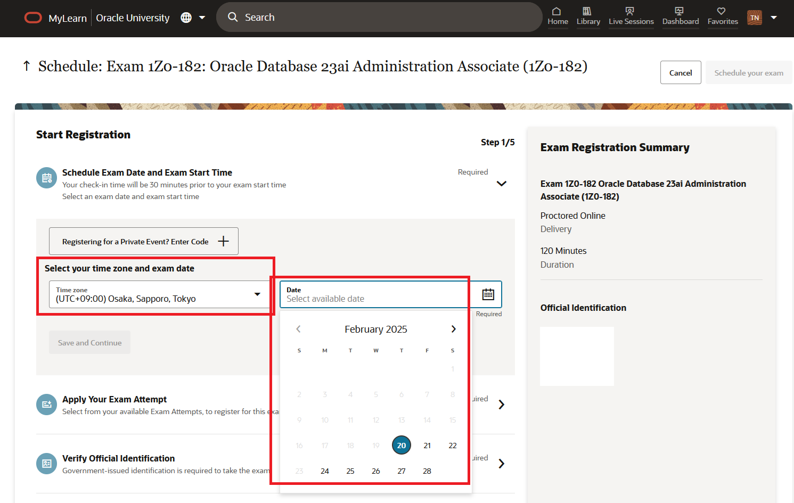Open the globe language selector
Viewport: 794px width, 503px height.
coord(186,18)
